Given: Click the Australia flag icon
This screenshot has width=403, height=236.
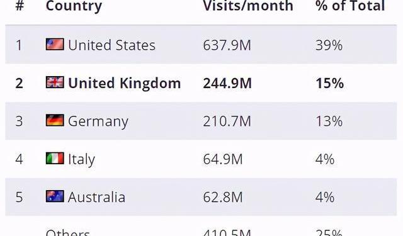Looking at the screenshot, I should (x=55, y=196).
